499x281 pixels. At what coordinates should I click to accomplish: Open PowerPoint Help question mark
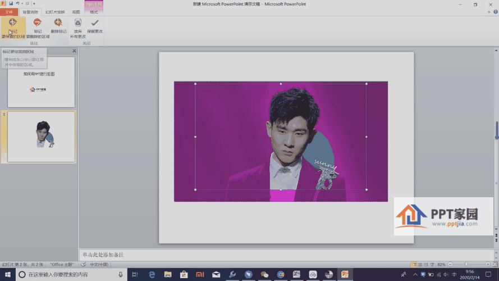pos(496,12)
